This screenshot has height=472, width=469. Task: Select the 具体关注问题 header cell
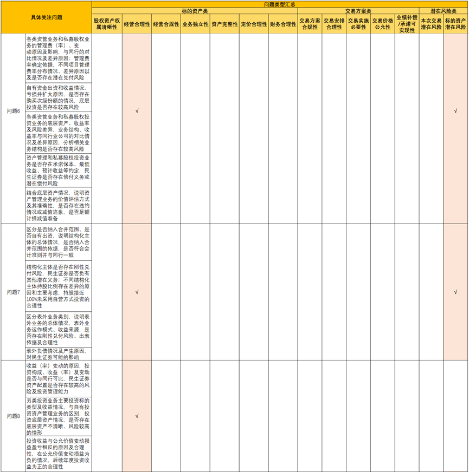pyautogui.click(x=47, y=17)
